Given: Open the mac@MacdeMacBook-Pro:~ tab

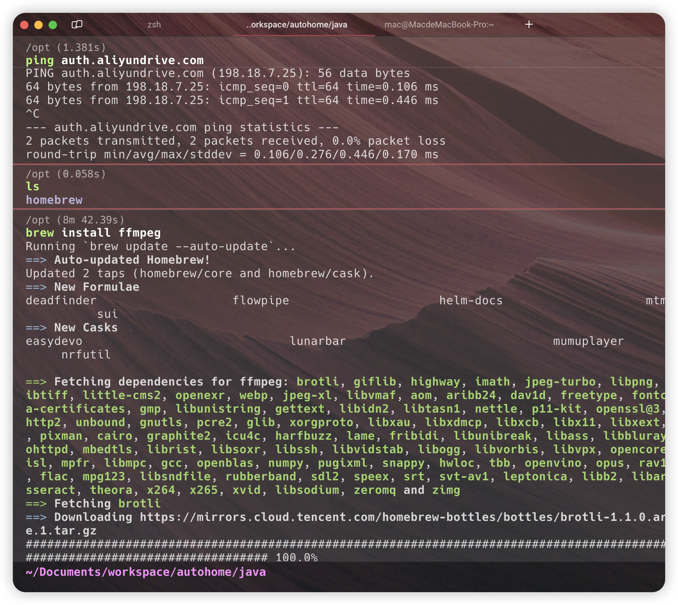Looking at the screenshot, I should coord(439,25).
